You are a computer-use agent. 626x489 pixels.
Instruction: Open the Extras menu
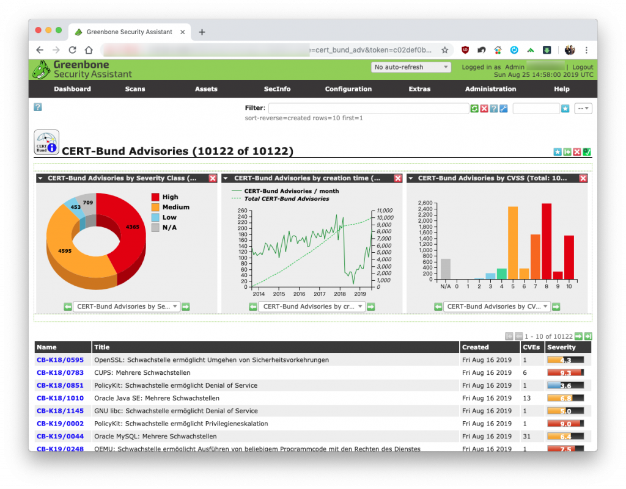(419, 89)
